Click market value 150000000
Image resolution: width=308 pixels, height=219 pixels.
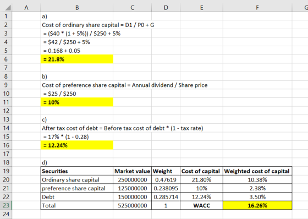(x=133, y=197)
